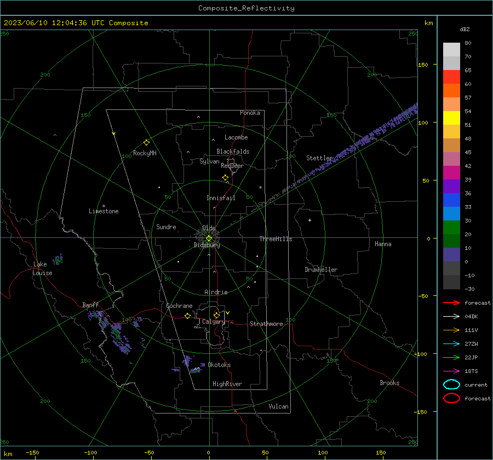
Task: Click the Vulcan city label
Action: (x=278, y=406)
